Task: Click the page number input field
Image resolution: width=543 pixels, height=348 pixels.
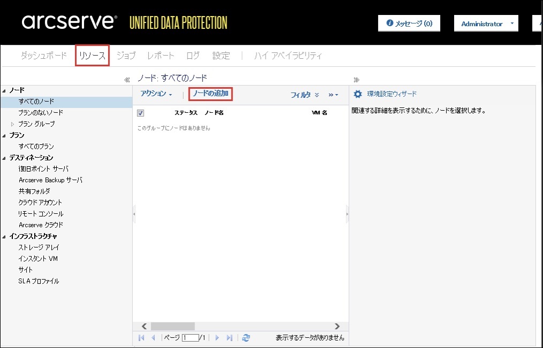Action: pos(190,338)
